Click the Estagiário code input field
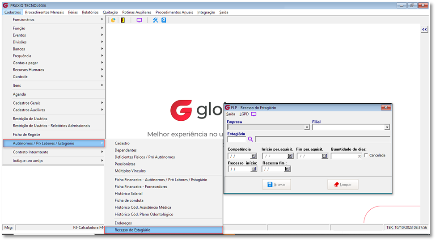 tap(237, 139)
